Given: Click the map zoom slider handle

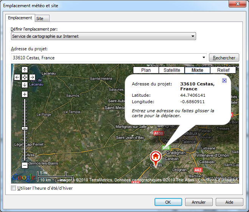Looking at the screenshot, I should [x=25, y=128].
